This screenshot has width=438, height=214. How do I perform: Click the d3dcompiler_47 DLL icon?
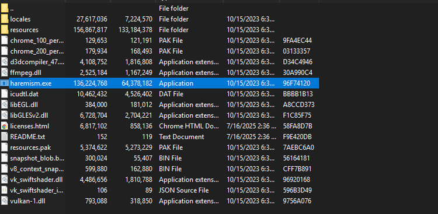5,62
